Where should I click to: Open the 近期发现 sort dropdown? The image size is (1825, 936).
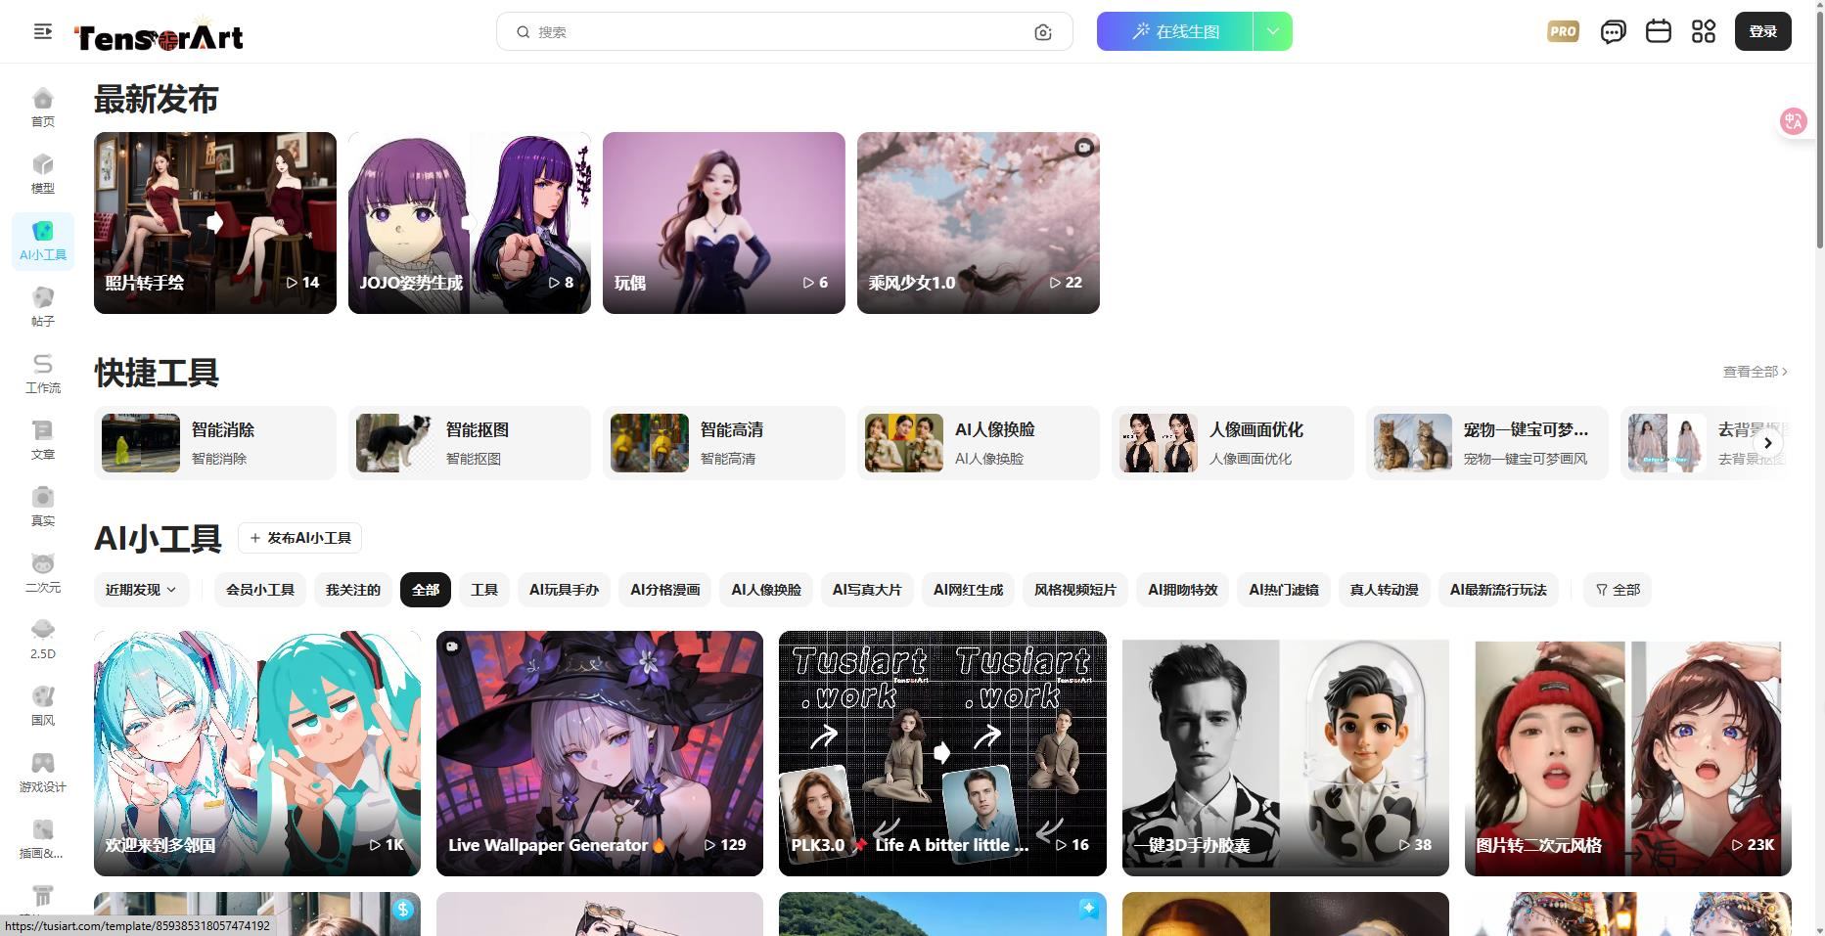click(141, 590)
